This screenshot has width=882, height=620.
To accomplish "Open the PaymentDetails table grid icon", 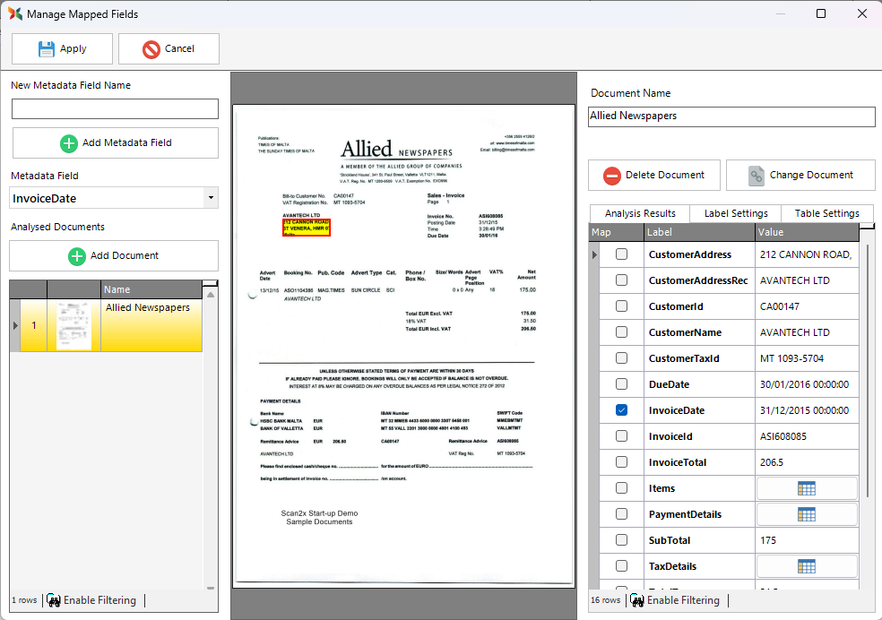I will click(x=807, y=514).
